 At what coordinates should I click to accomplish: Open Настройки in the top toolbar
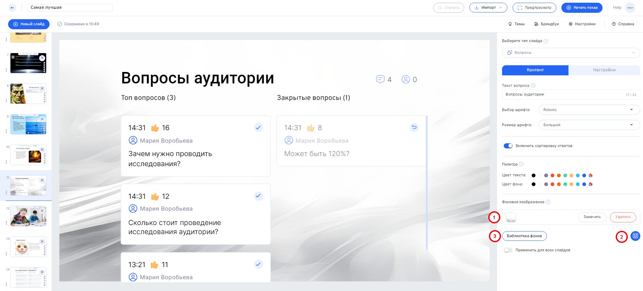tap(582, 24)
